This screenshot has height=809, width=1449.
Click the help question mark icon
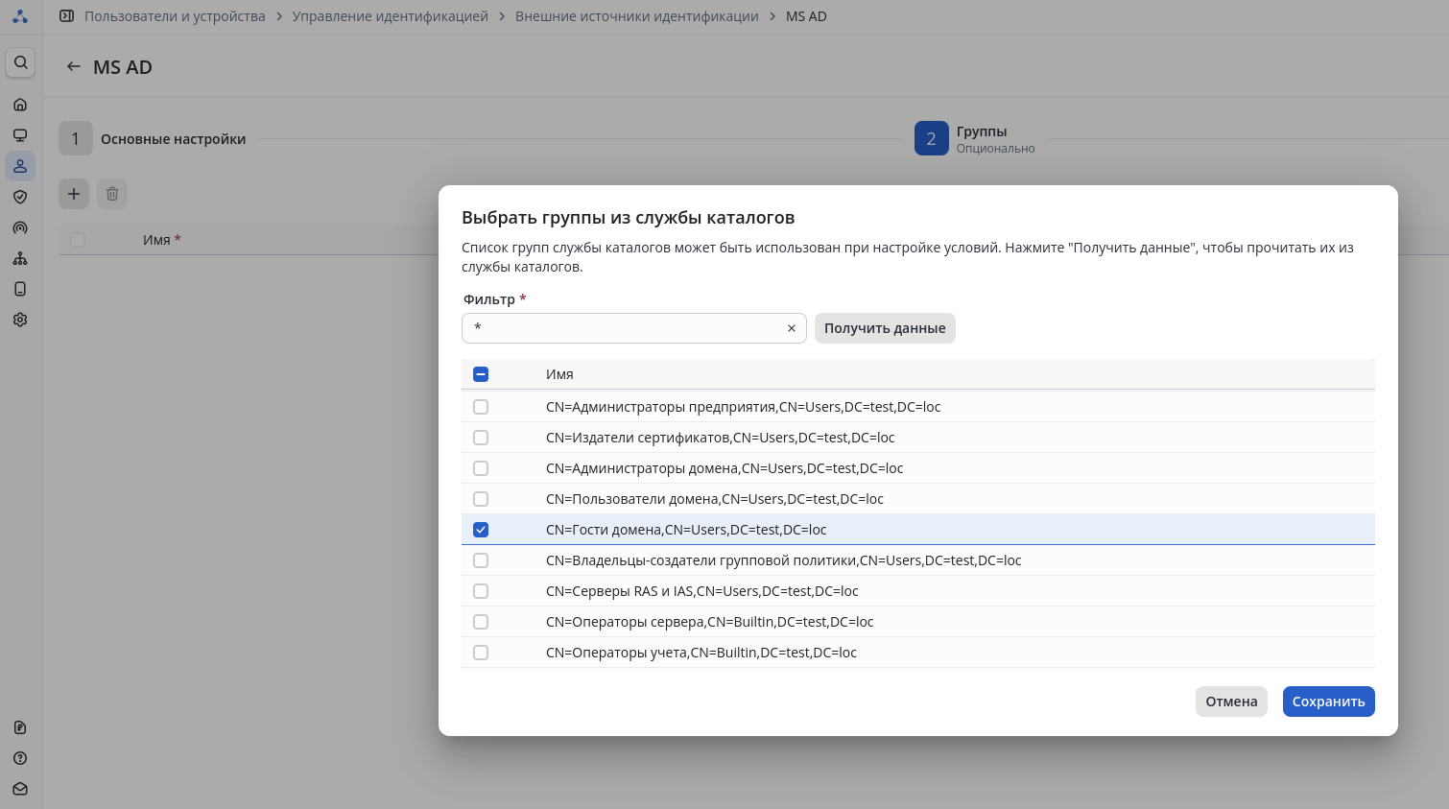tap(20, 758)
